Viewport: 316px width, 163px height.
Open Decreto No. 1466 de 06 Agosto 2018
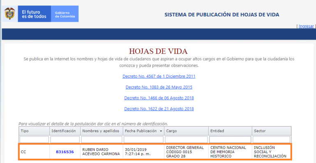click(x=159, y=98)
